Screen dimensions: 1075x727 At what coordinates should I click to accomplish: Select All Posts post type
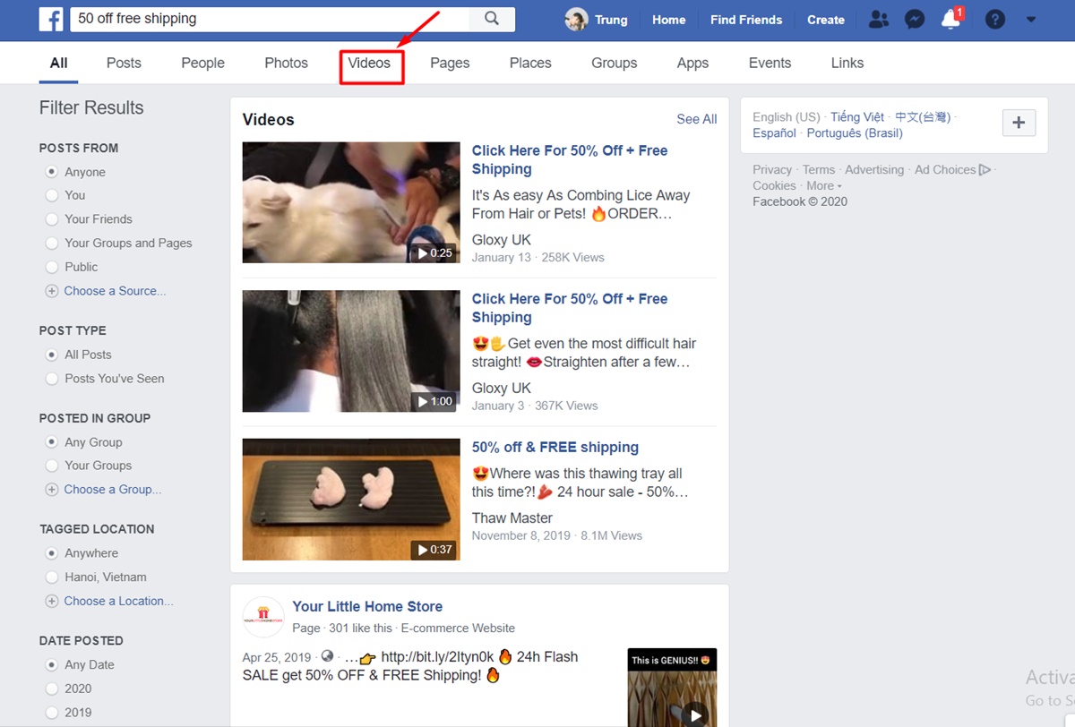click(x=52, y=355)
